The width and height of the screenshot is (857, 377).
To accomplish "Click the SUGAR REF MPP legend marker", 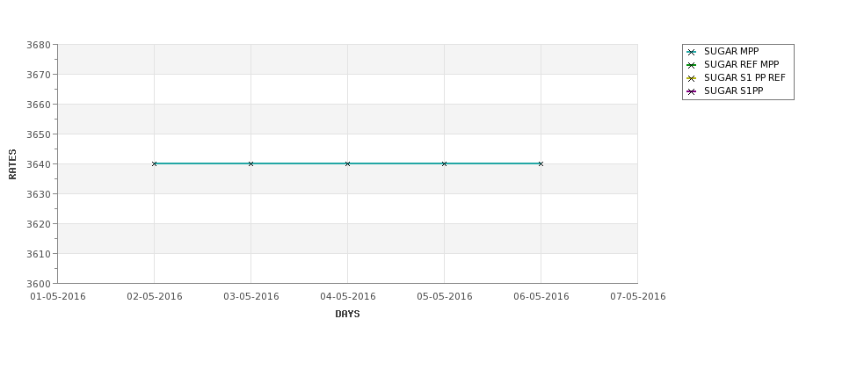I will 691,65.
